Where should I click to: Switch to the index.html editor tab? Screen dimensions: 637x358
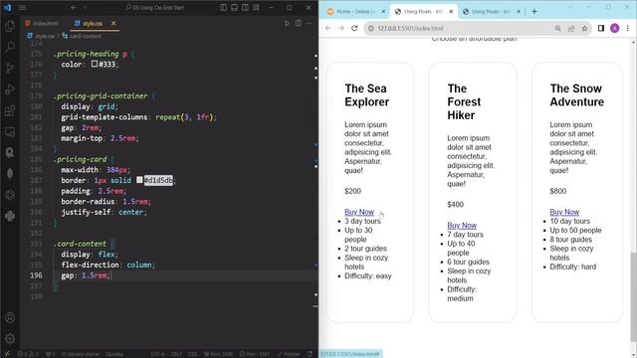pyautogui.click(x=42, y=24)
